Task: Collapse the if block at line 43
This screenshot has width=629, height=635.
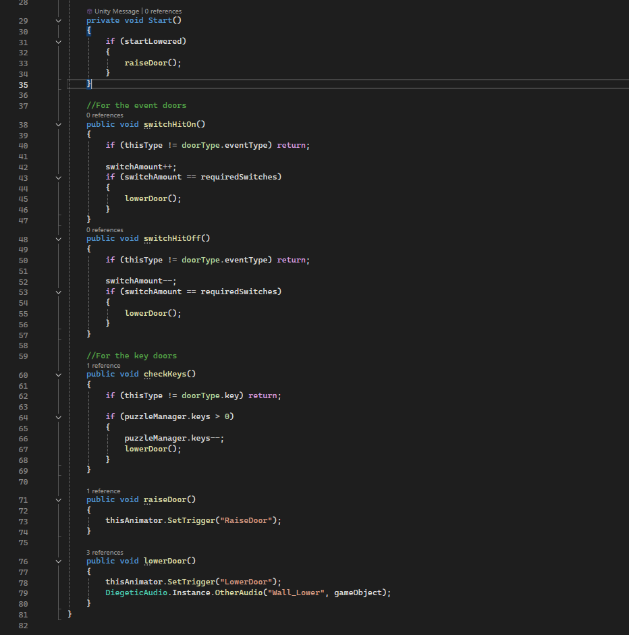Action: [x=59, y=177]
